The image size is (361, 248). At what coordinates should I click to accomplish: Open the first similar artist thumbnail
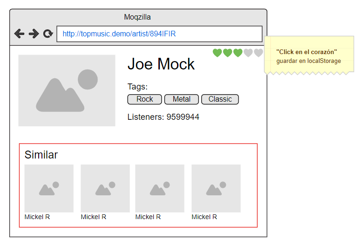[49, 188]
